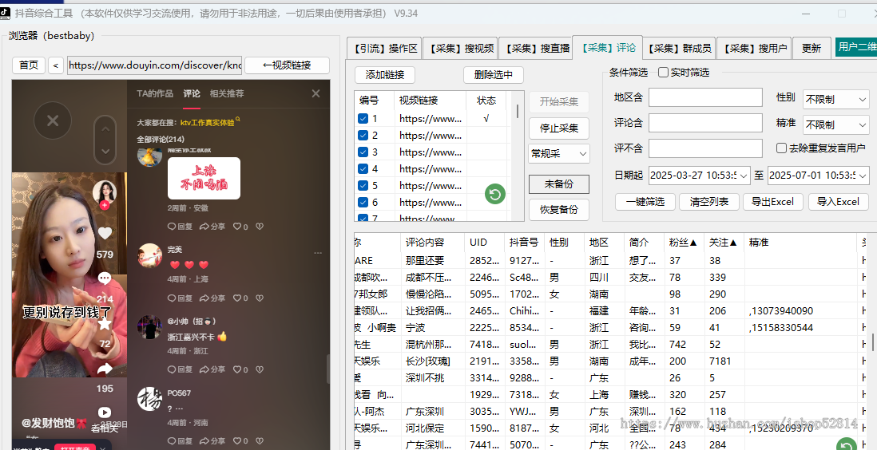877x450 pixels.
Task: Switch to 【采集】搜直播 tab
Action: pos(535,49)
